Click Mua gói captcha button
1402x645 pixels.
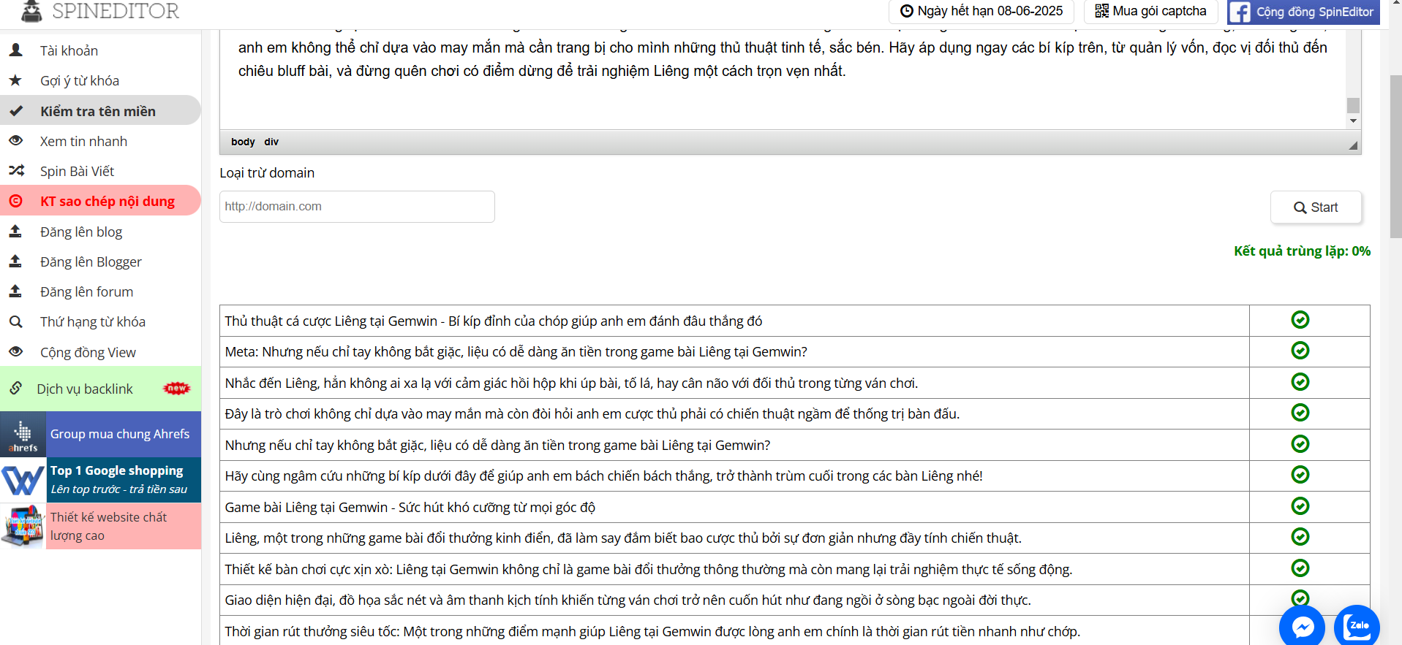1150,11
